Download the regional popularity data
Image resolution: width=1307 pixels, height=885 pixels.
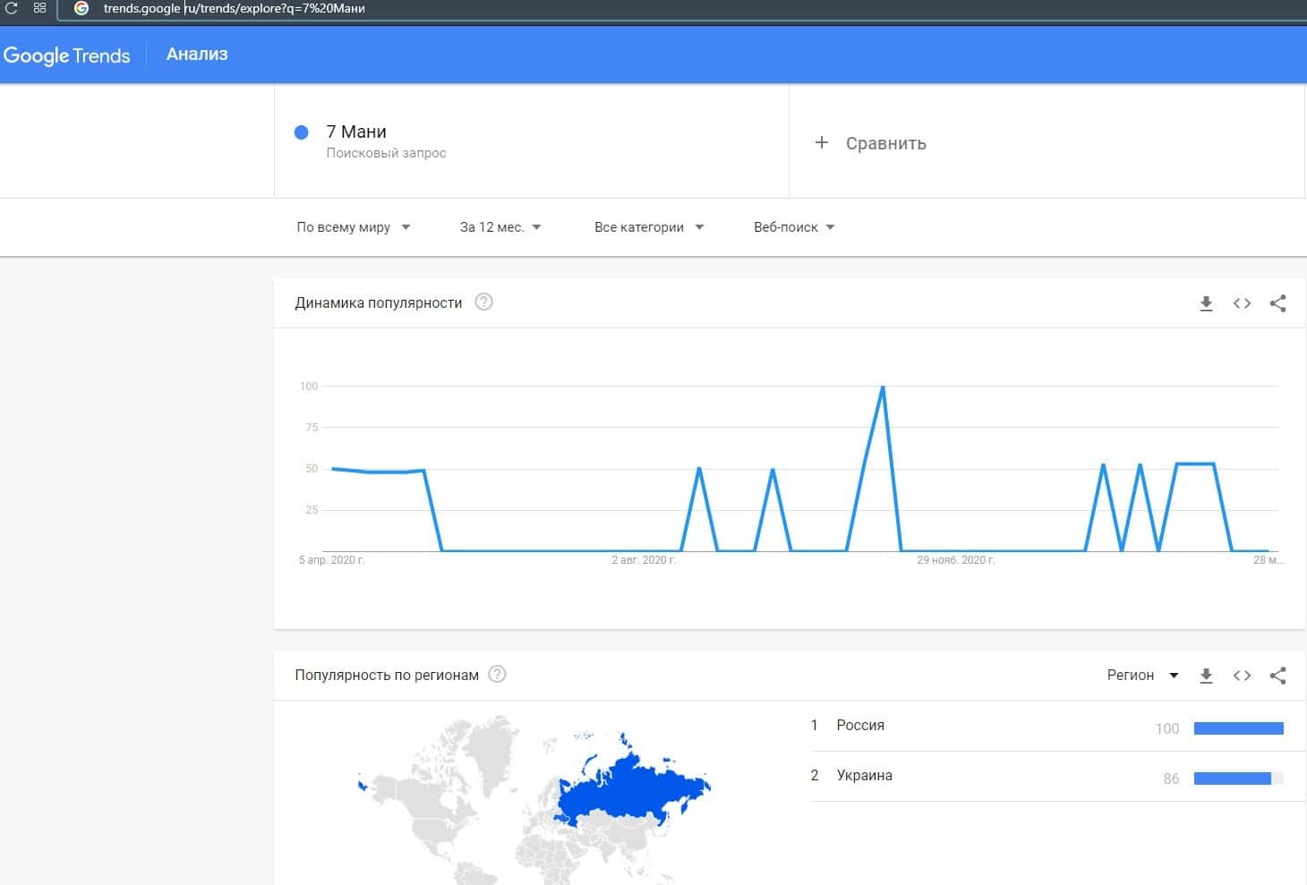tap(1206, 676)
